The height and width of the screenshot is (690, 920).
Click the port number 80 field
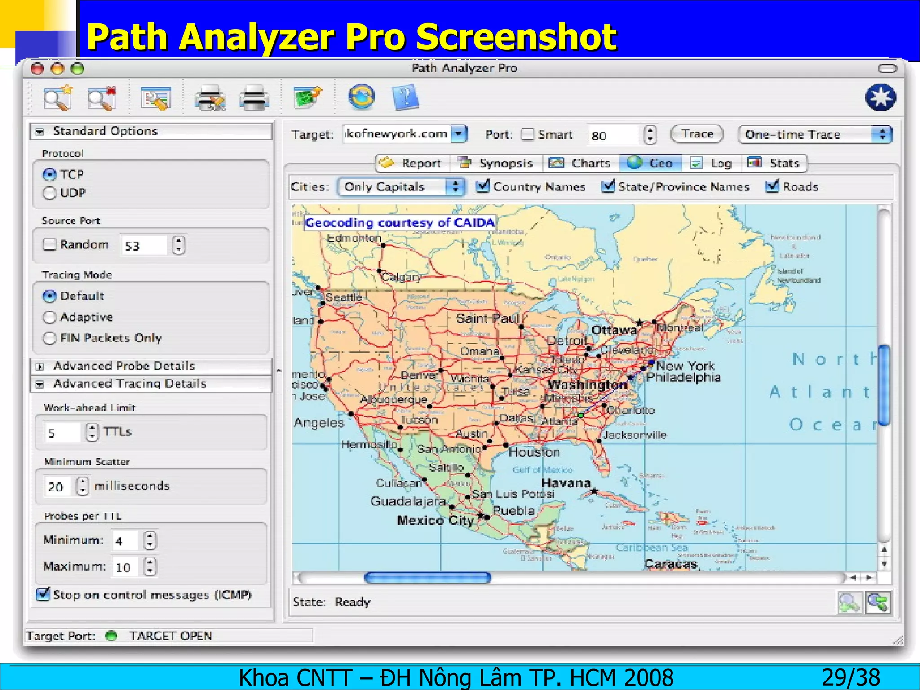(x=614, y=135)
